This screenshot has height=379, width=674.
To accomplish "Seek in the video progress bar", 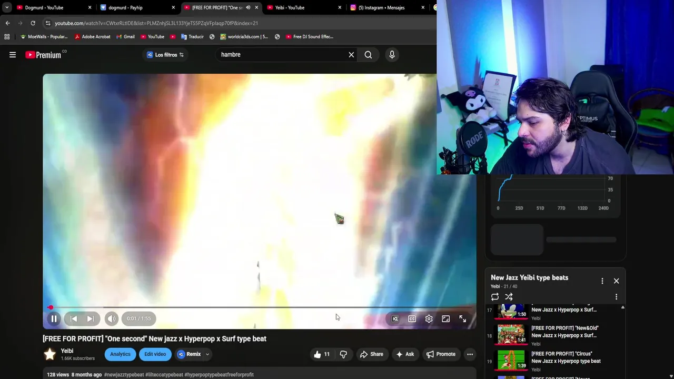I will click(x=260, y=307).
